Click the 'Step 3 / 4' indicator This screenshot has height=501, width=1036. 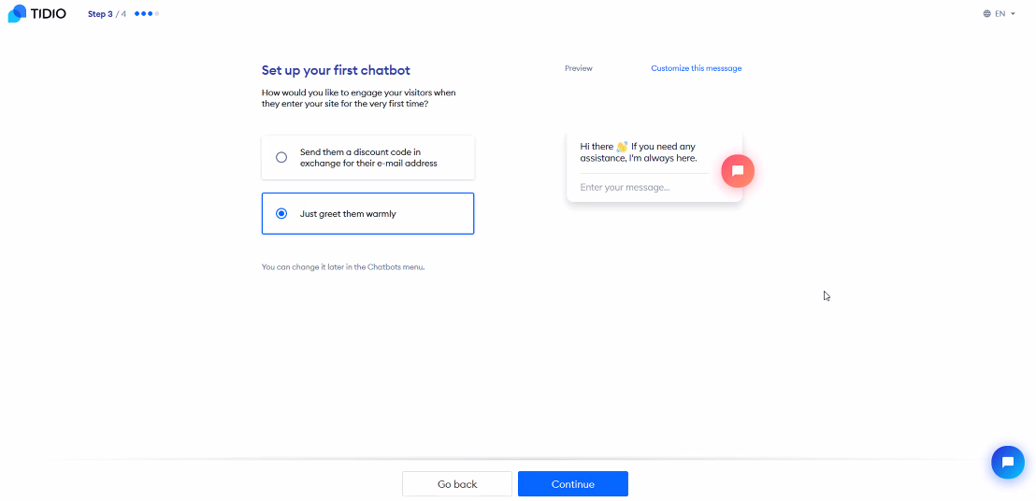(x=107, y=14)
